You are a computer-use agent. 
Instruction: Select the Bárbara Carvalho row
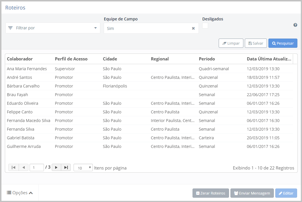click(x=23, y=86)
